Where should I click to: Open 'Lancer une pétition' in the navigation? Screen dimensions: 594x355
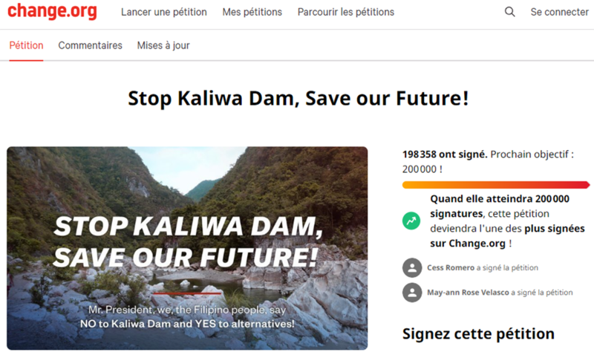click(x=163, y=12)
